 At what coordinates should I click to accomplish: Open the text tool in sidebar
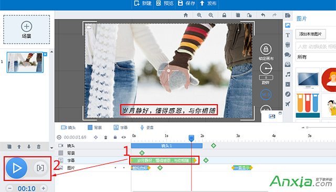pyautogui.click(x=288, y=35)
